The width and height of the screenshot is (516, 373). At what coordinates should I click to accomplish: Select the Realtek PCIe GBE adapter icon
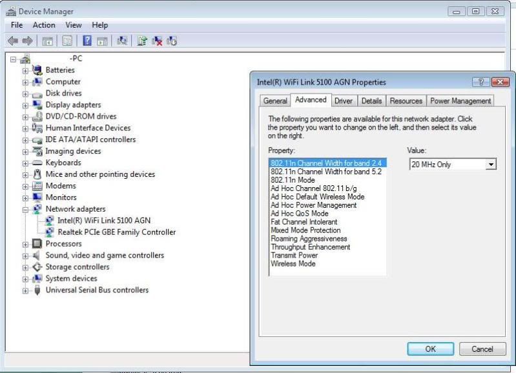tap(49, 232)
